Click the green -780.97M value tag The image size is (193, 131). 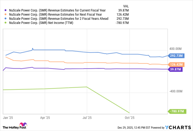[176, 111]
